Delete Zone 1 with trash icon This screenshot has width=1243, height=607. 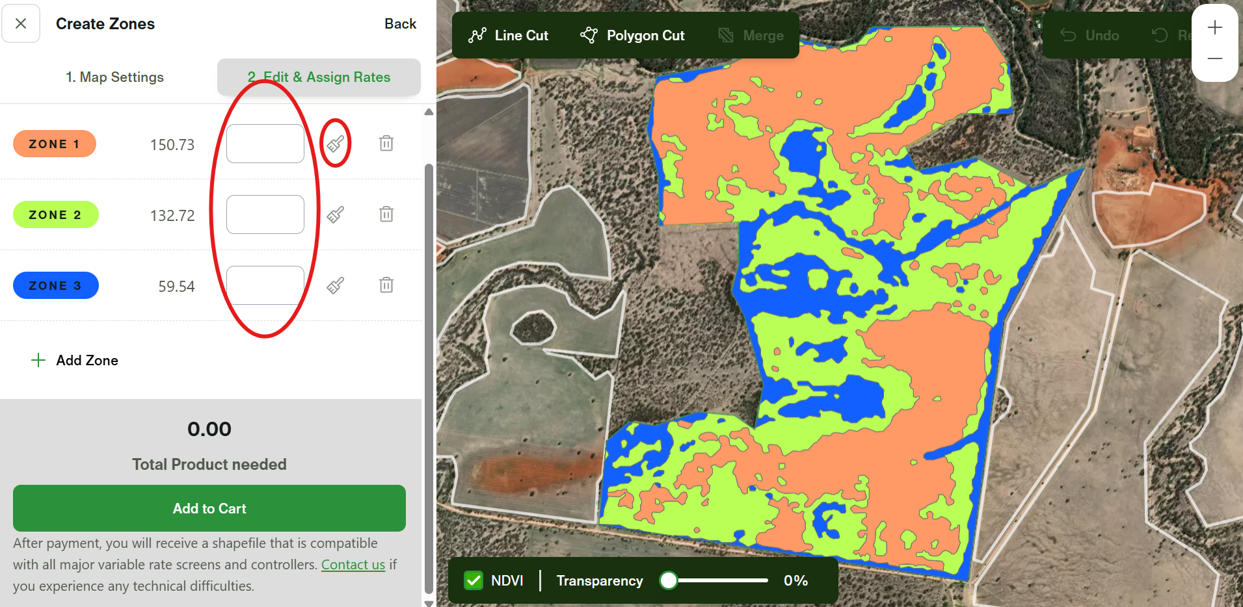coord(386,144)
